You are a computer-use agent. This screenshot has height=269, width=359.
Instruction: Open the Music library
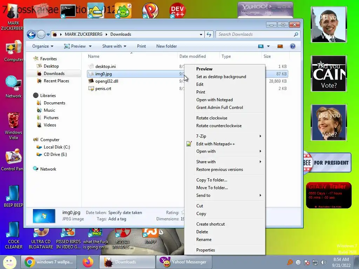(x=49, y=110)
